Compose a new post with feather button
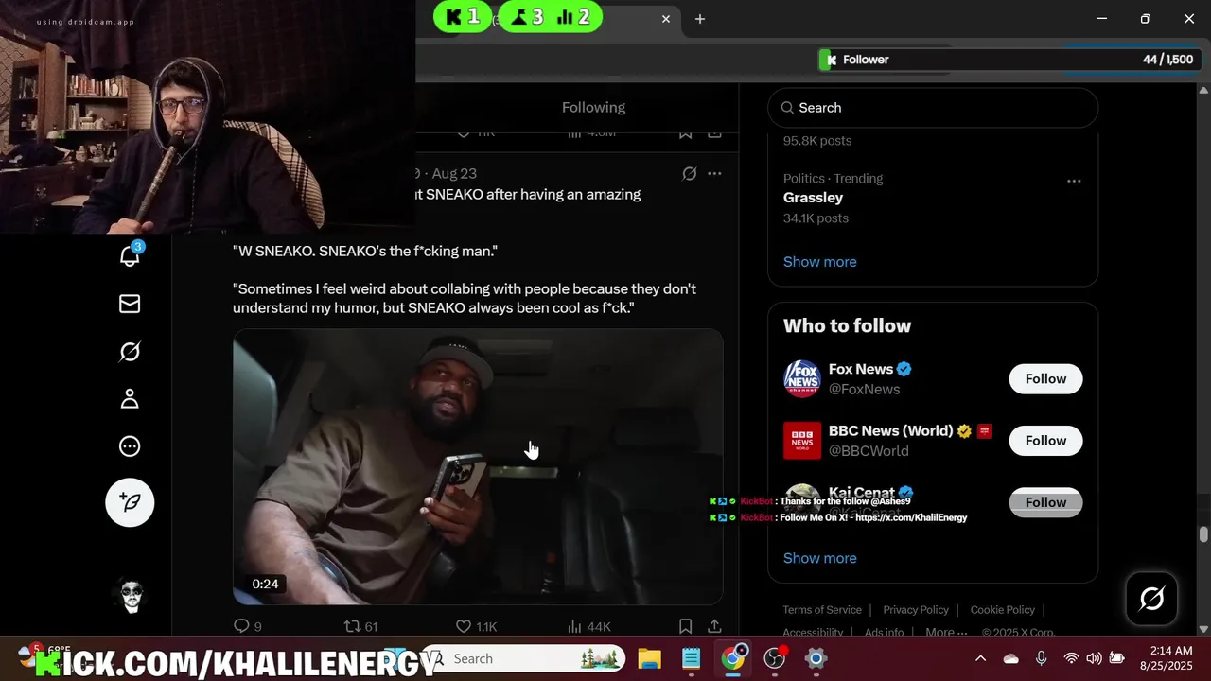Screen dimensions: 1211x681 (130, 502)
